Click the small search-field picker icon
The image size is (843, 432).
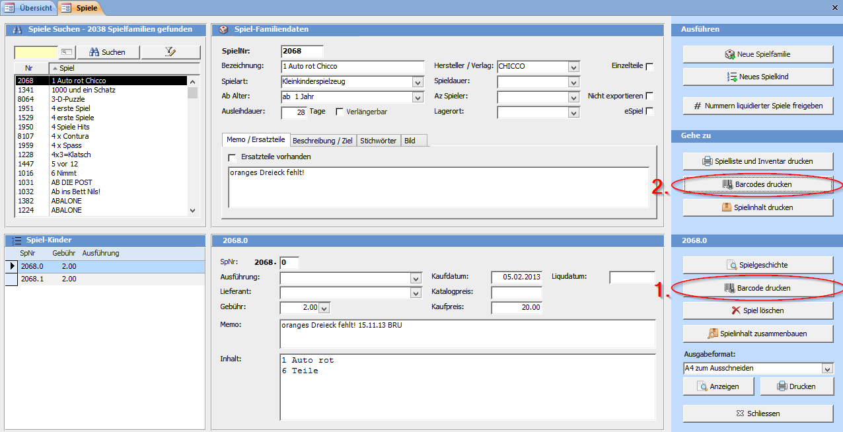click(67, 52)
